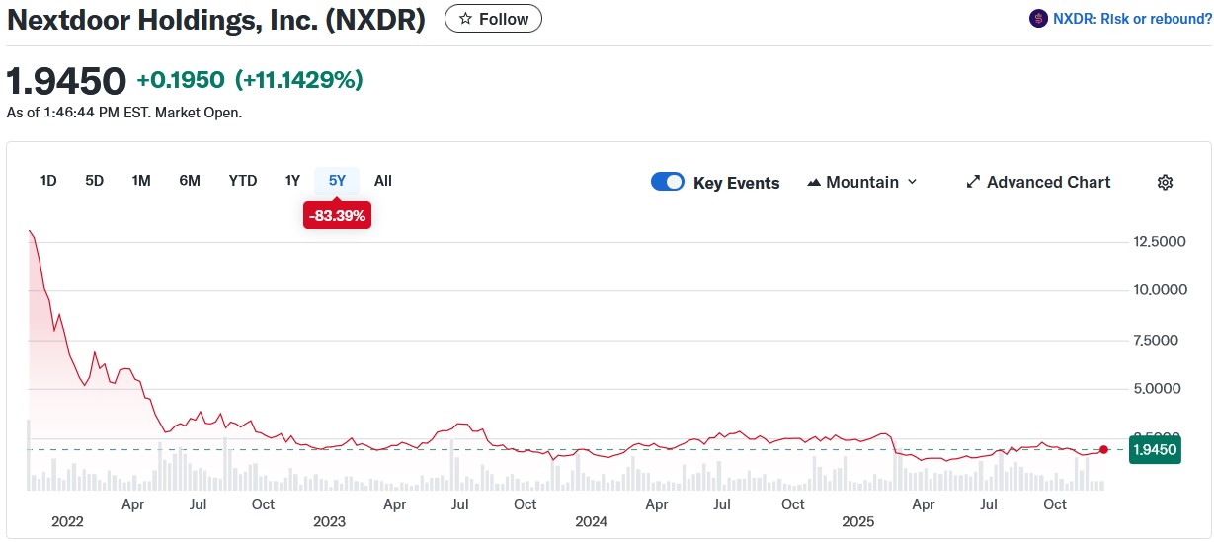Switch chart to 1M range
The width and height of the screenshot is (1214, 542).
(141, 180)
